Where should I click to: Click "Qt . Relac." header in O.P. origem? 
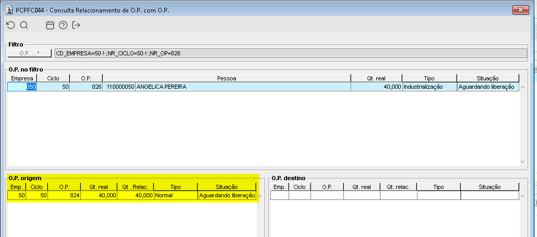135,187
